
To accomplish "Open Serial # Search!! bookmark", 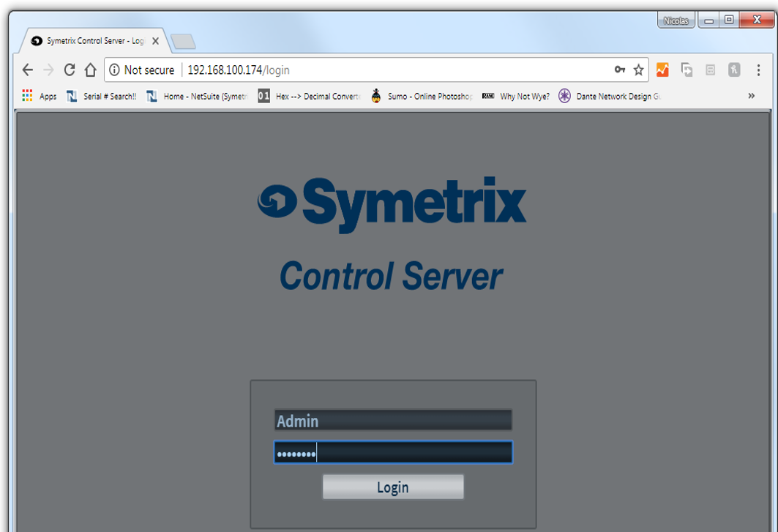I will (x=102, y=97).
